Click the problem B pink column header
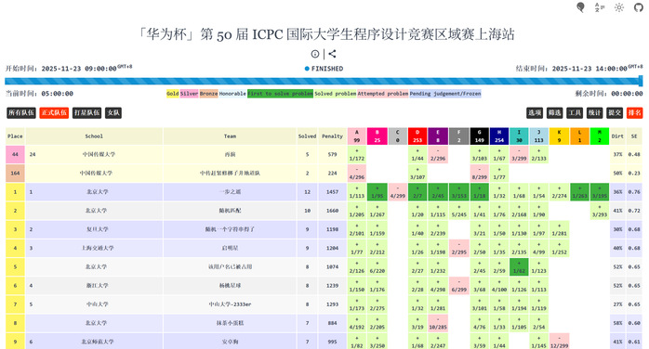Screen dimensions: 649x349 pyautogui.click(x=377, y=136)
